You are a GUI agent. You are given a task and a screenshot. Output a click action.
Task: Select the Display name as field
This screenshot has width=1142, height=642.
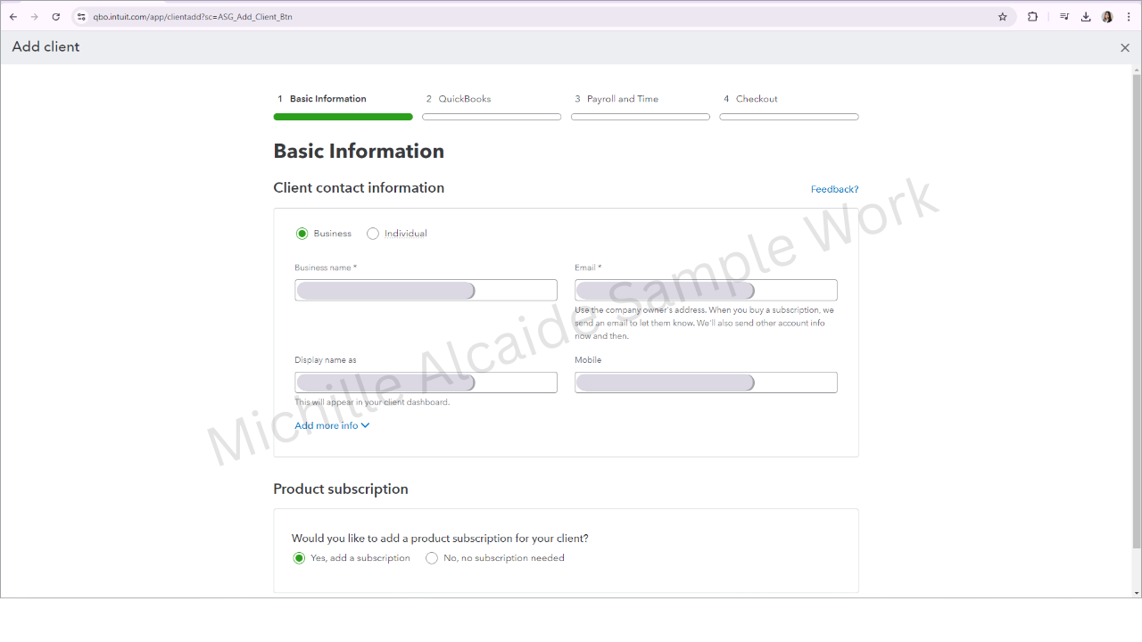click(x=426, y=383)
